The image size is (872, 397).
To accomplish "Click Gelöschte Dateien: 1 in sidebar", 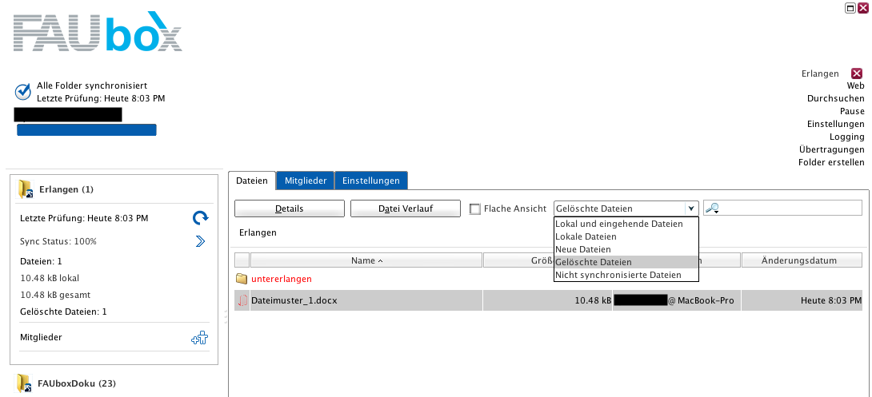I will point(63,312).
